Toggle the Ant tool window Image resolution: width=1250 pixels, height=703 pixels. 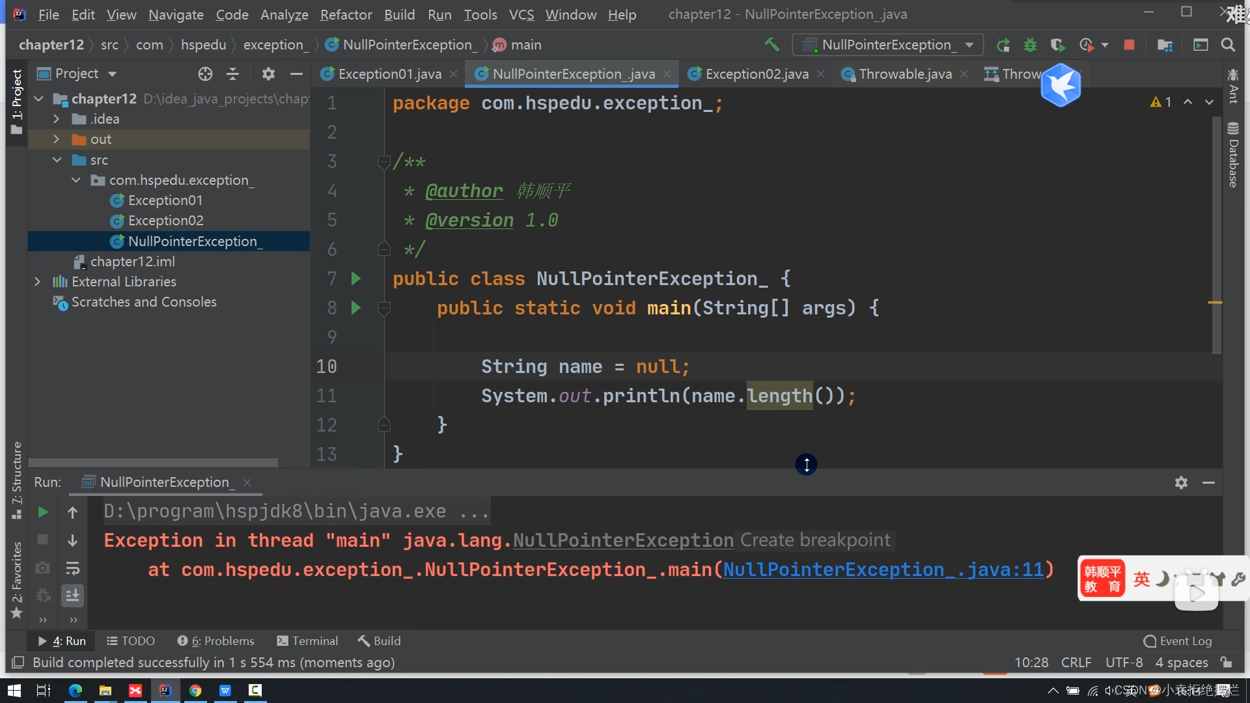(1232, 86)
